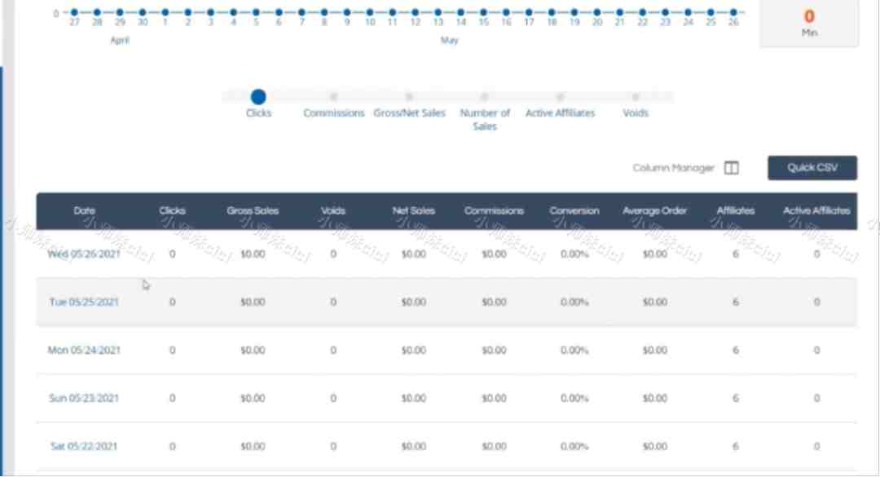Screen dimensions: 880x477
Task: Open Mon 05/24/2021 report row link
Action: (83, 350)
